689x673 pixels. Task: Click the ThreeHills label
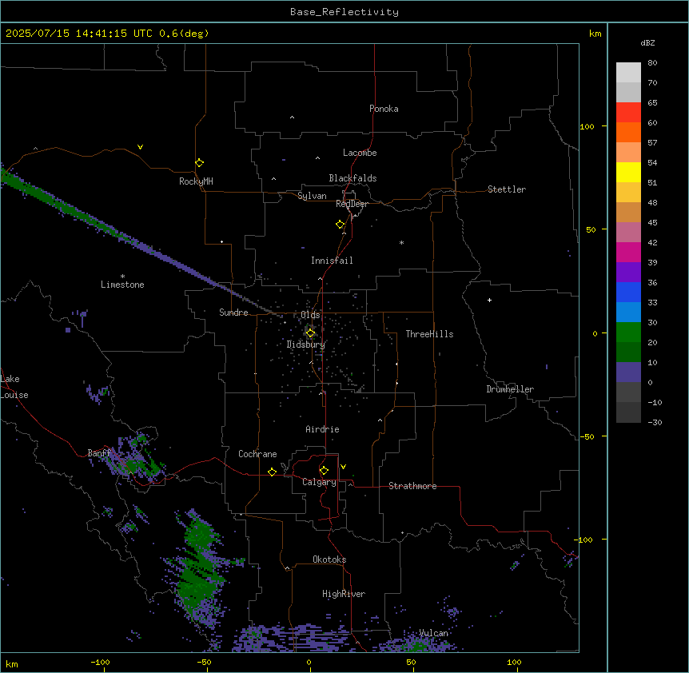pyautogui.click(x=429, y=334)
